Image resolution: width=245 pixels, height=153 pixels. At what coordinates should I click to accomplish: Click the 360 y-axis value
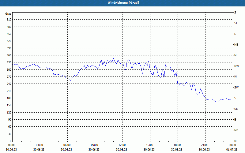9,55
